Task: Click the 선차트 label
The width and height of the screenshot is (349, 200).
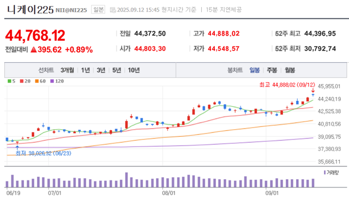Action: tap(46, 70)
